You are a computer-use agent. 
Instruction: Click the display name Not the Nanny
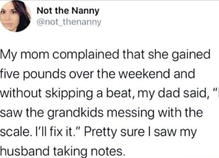pos(68,11)
